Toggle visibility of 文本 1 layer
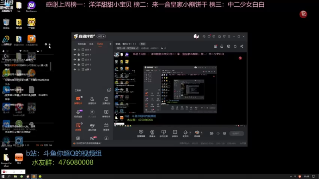Screen dimensions: 319x179 pyautogui.click(x=75, y=54)
